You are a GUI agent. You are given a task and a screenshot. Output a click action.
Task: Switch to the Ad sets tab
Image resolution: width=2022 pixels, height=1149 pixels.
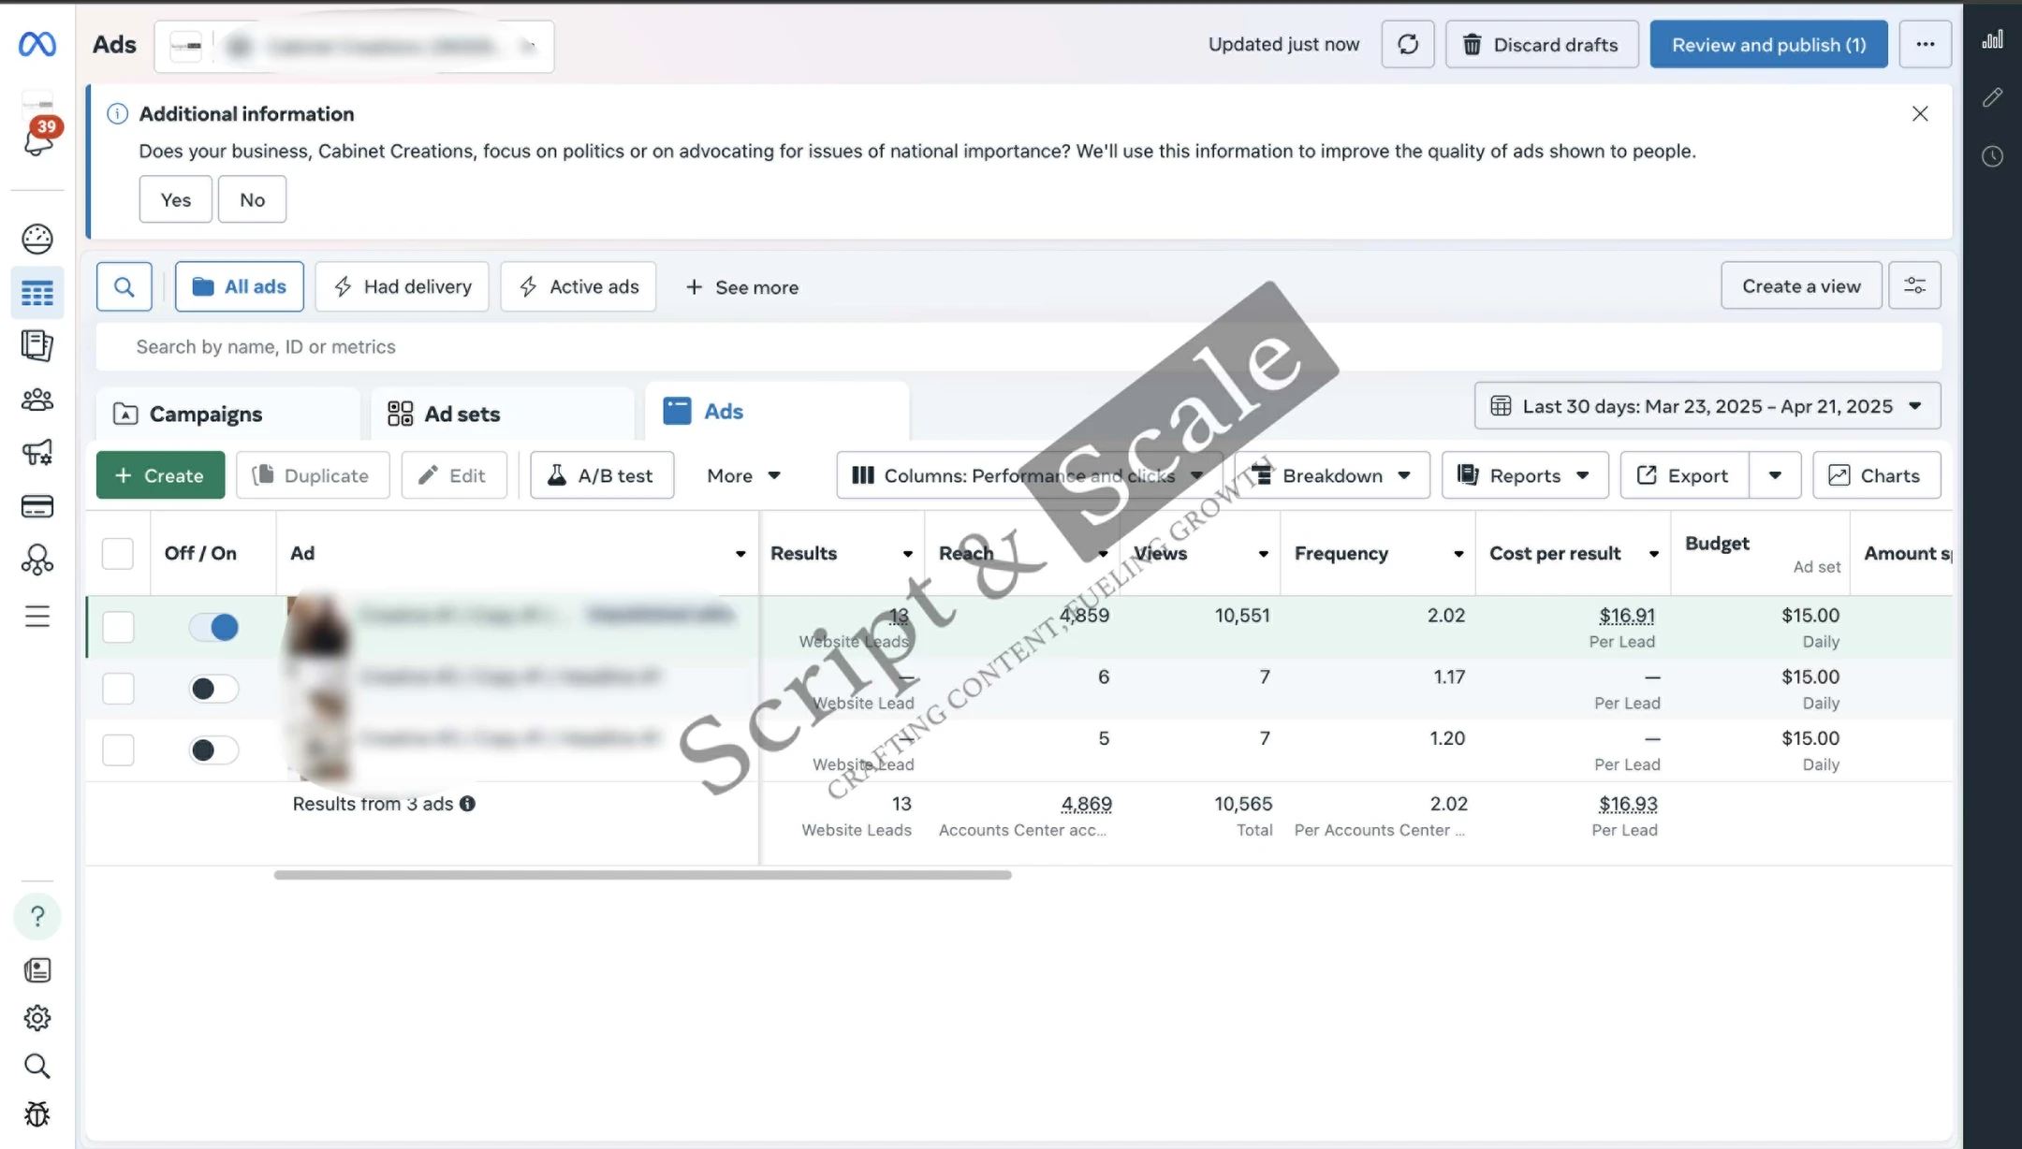[462, 414]
